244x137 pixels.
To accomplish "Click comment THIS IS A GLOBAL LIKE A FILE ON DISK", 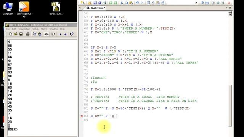I will [x=157, y=100].
